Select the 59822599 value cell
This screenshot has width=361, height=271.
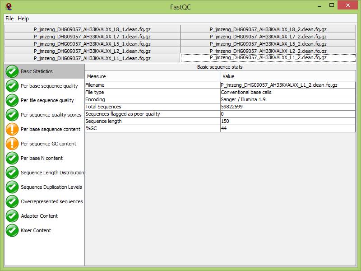point(288,107)
